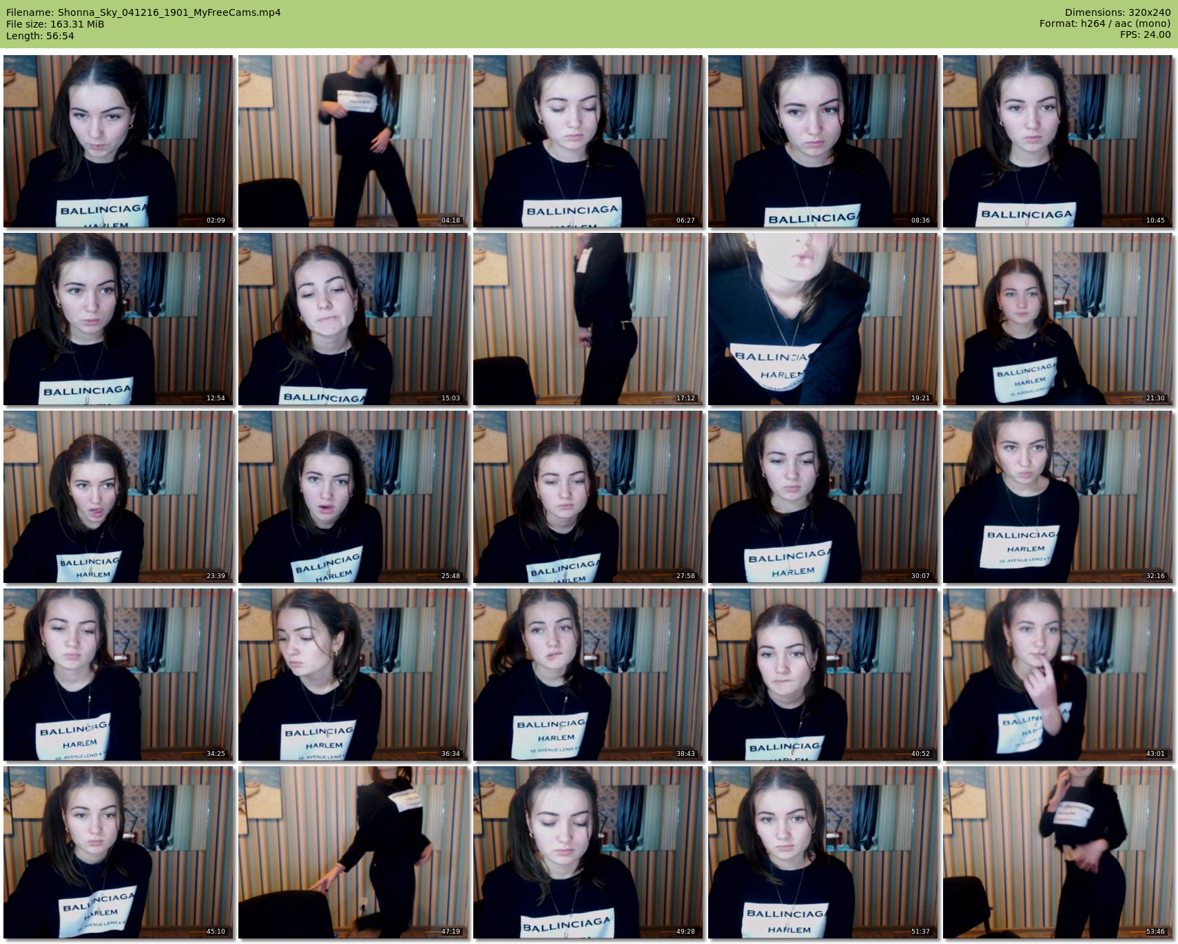Viewport: 1178px width, 944px height.
Task: Open the thumbnail timestamped 02:09
Action: [118, 141]
